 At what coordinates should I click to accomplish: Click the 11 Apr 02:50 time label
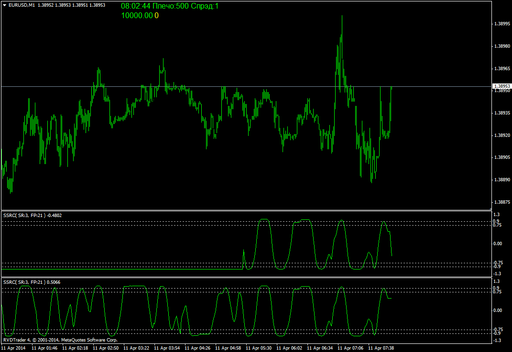pos(106,348)
